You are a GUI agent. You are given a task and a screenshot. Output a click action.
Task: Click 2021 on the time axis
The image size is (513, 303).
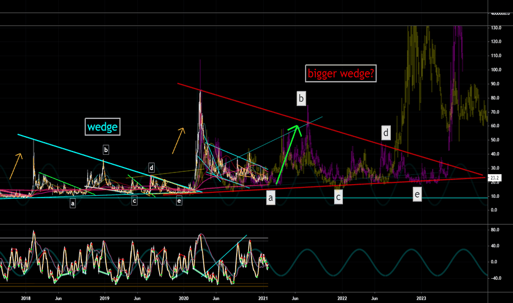263,299
